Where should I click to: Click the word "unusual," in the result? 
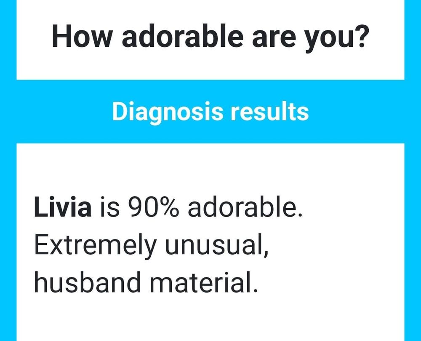(216, 246)
